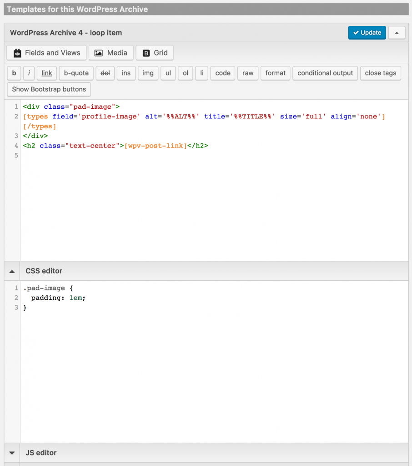Click the del quicktag button

pyautogui.click(x=105, y=73)
